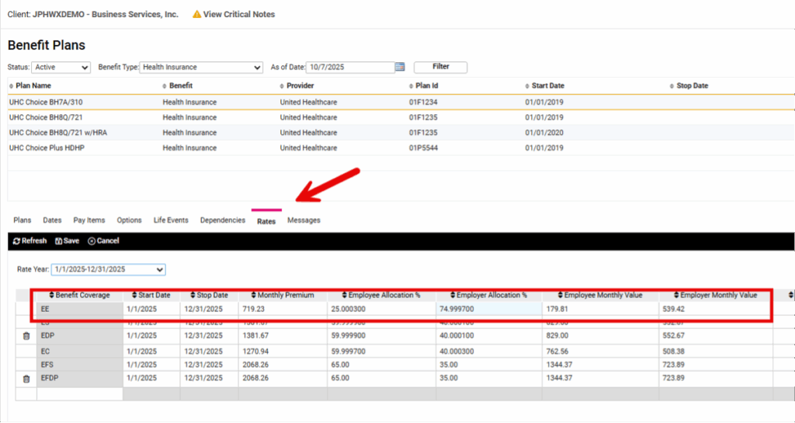The width and height of the screenshot is (795, 423).
Task: Click into the As of Date field
Action: [x=350, y=68]
